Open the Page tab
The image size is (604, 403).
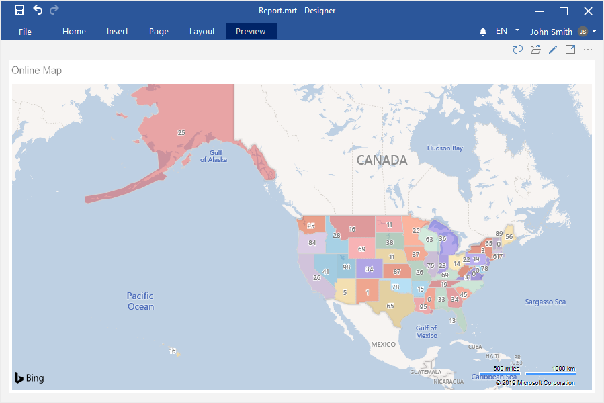point(159,32)
